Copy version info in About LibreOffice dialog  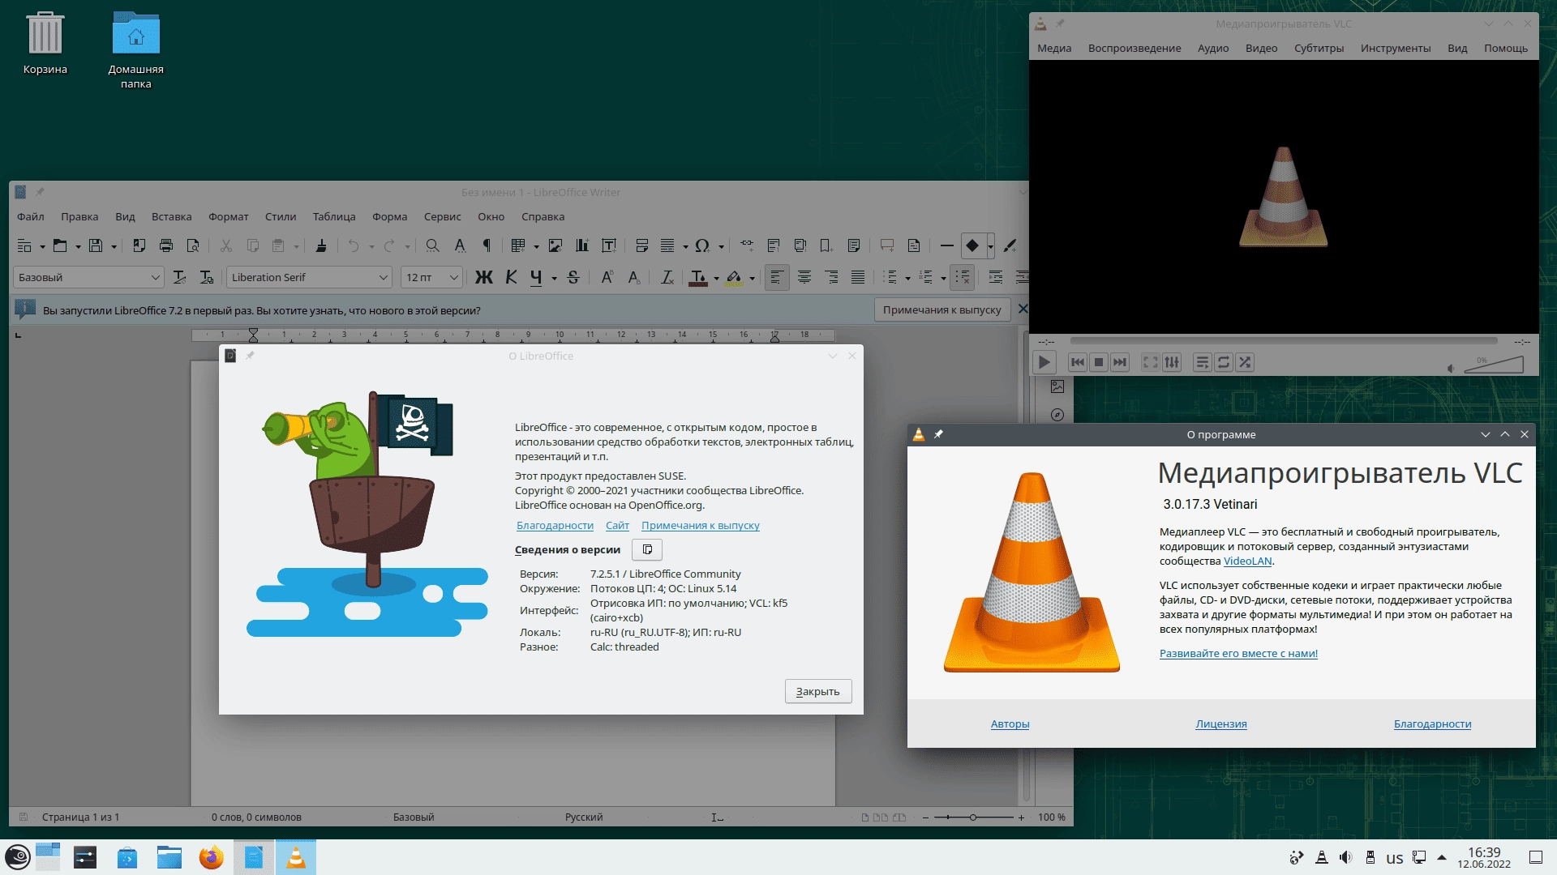point(647,549)
